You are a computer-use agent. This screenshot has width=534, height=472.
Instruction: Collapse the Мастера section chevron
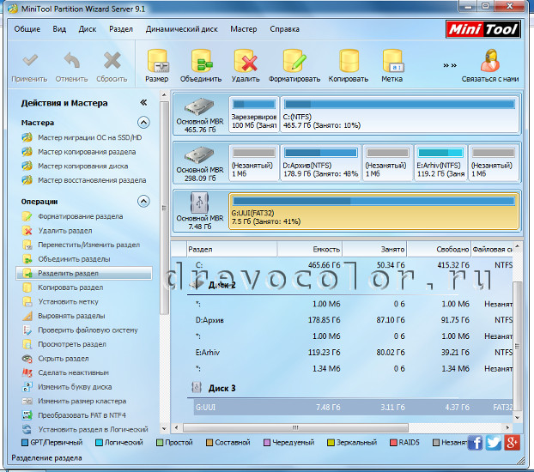(143, 122)
